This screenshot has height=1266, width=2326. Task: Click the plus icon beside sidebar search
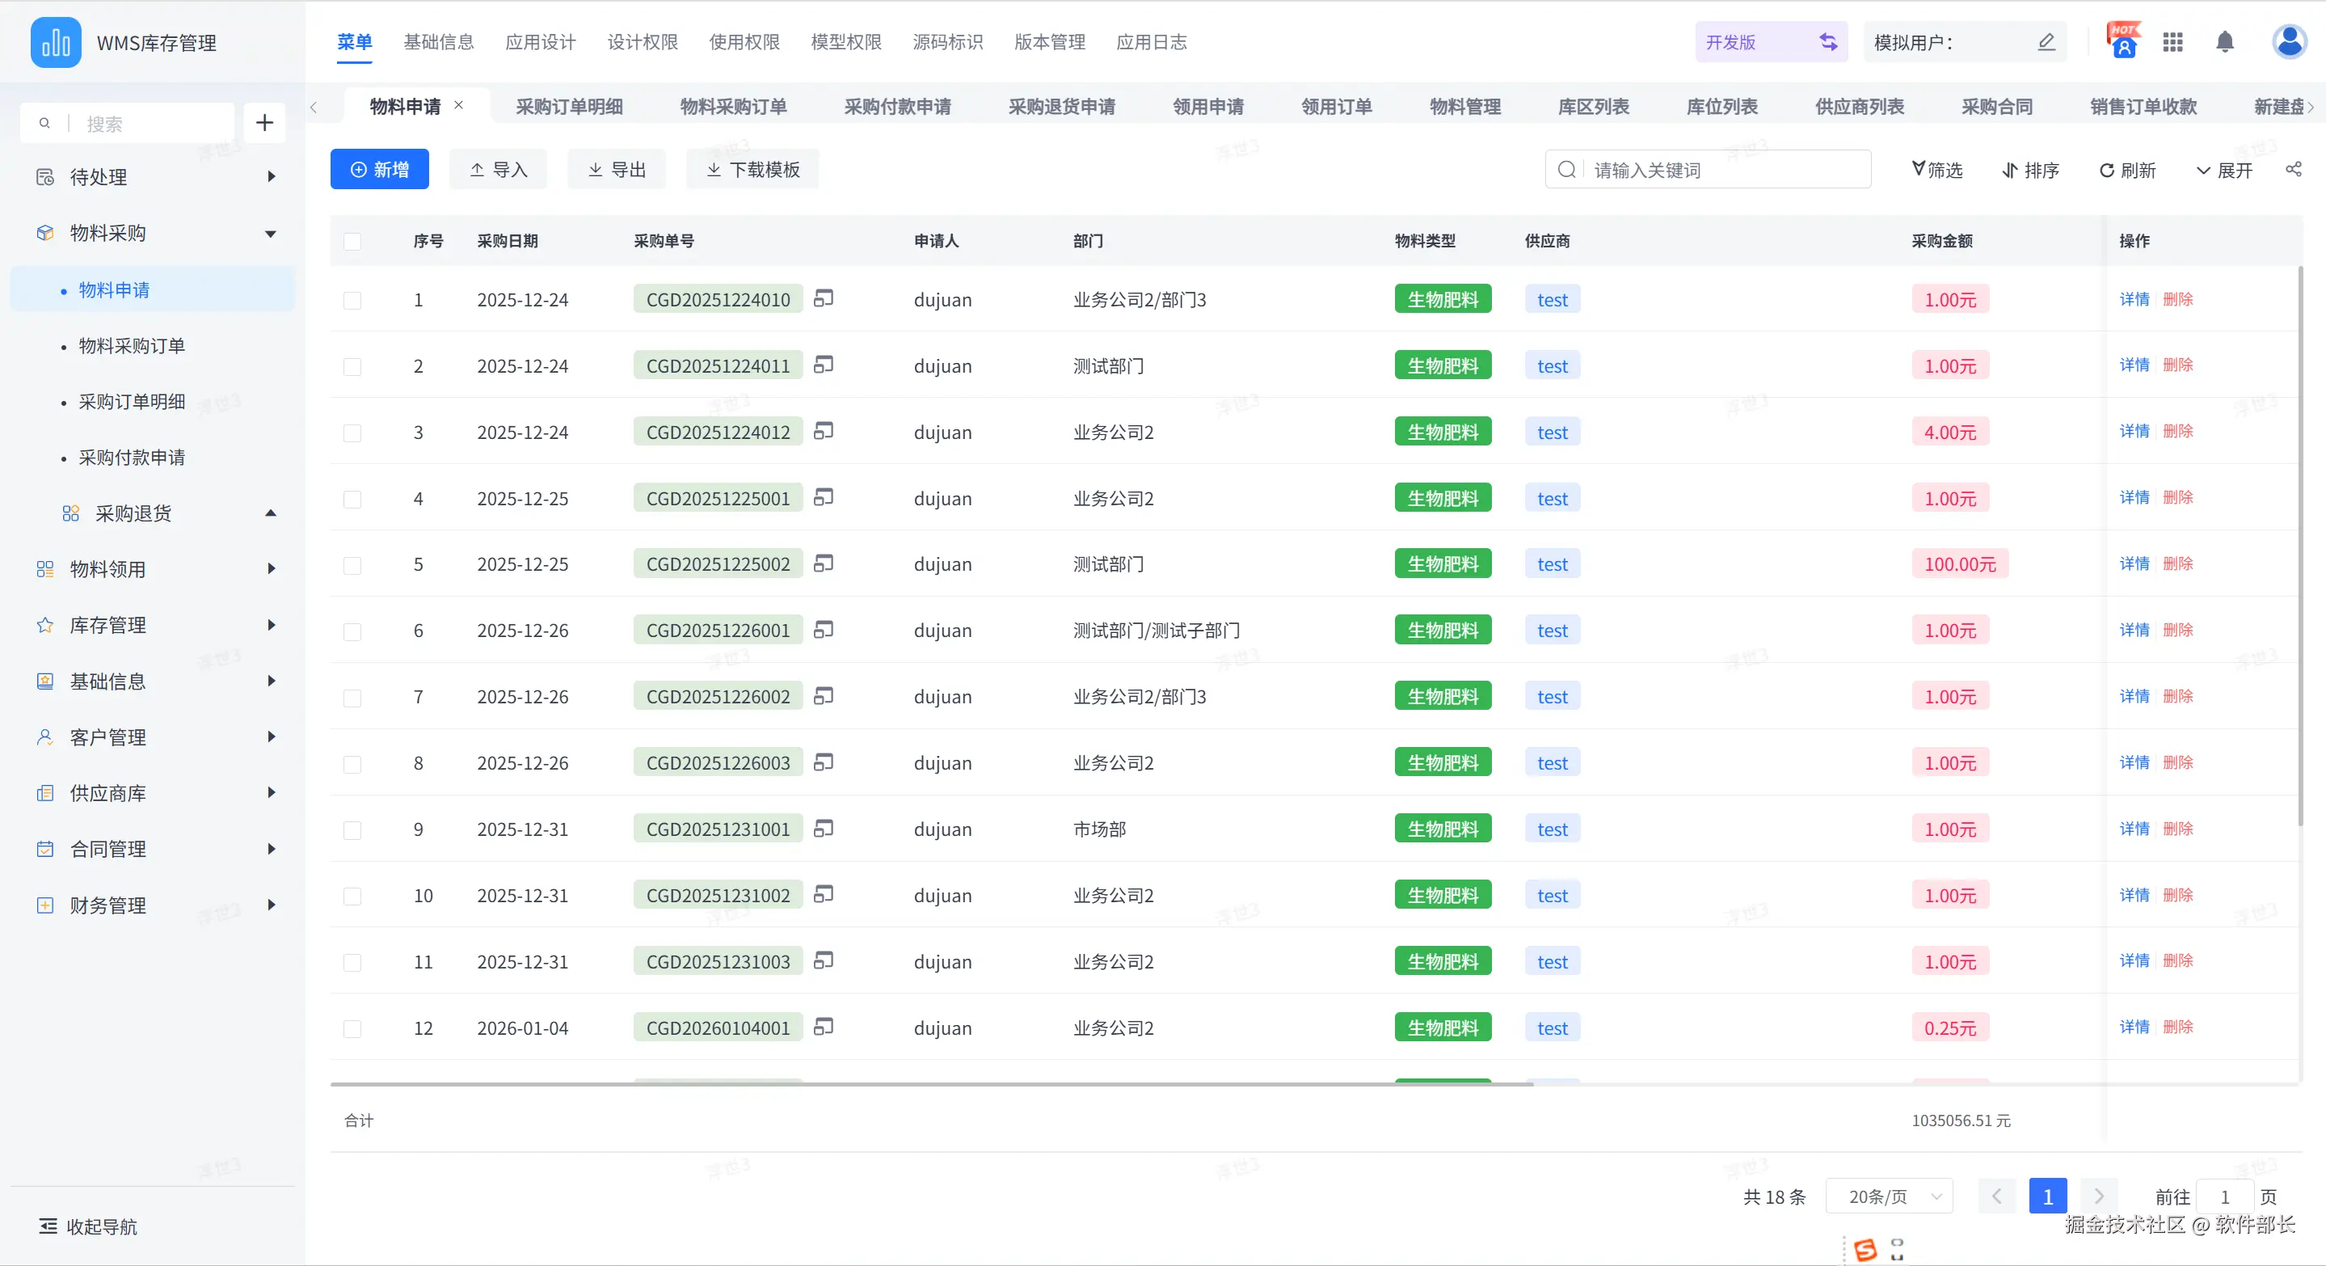point(263,123)
